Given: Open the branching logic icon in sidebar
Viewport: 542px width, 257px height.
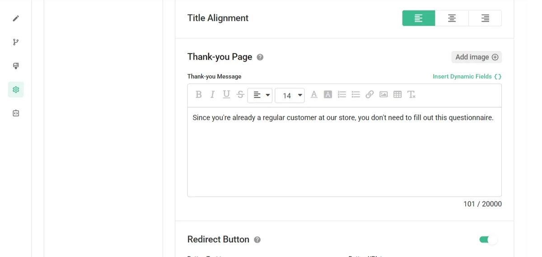Looking at the screenshot, I should (16, 42).
